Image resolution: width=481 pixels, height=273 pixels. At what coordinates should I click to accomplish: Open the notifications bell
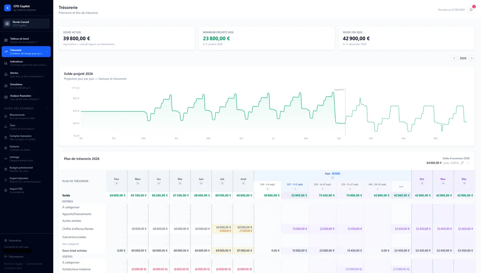pos(471,9)
